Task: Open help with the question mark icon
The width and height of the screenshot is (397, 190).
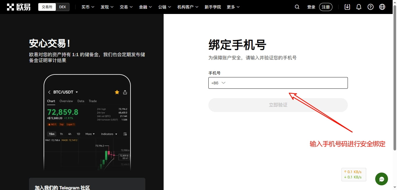Action: click(x=370, y=7)
